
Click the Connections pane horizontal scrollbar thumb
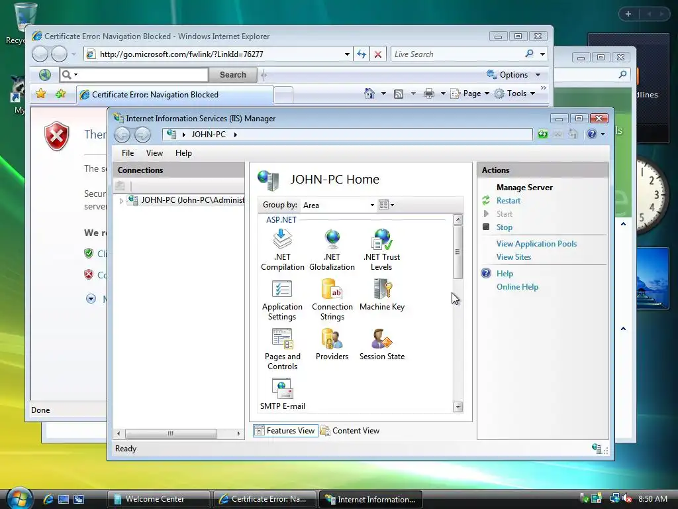click(171, 433)
